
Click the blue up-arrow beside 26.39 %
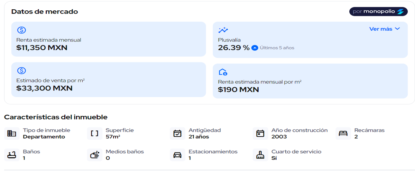[255, 48]
